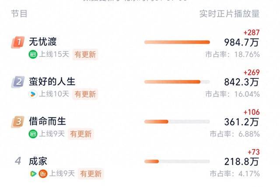Click the rank 2 silver badge icon
280x187 pixels.
tap(17, 82)
